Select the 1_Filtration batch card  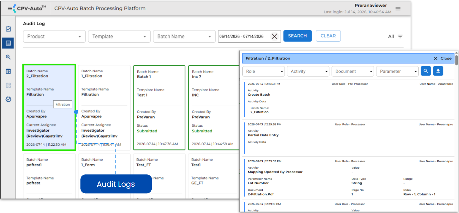(104, 107)
